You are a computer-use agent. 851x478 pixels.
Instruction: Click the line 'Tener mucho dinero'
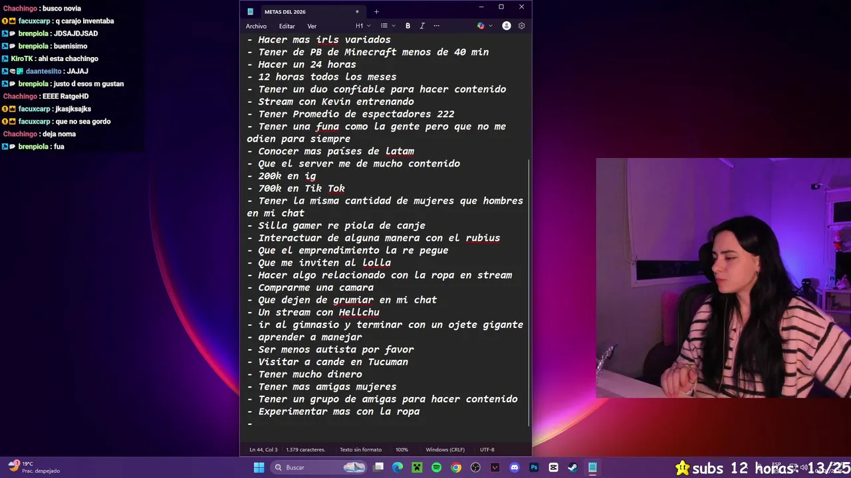[310, 374]
